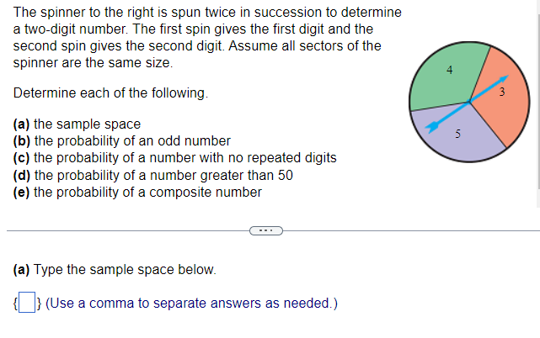Click the center pivot of the spinner

click(468, 102)
